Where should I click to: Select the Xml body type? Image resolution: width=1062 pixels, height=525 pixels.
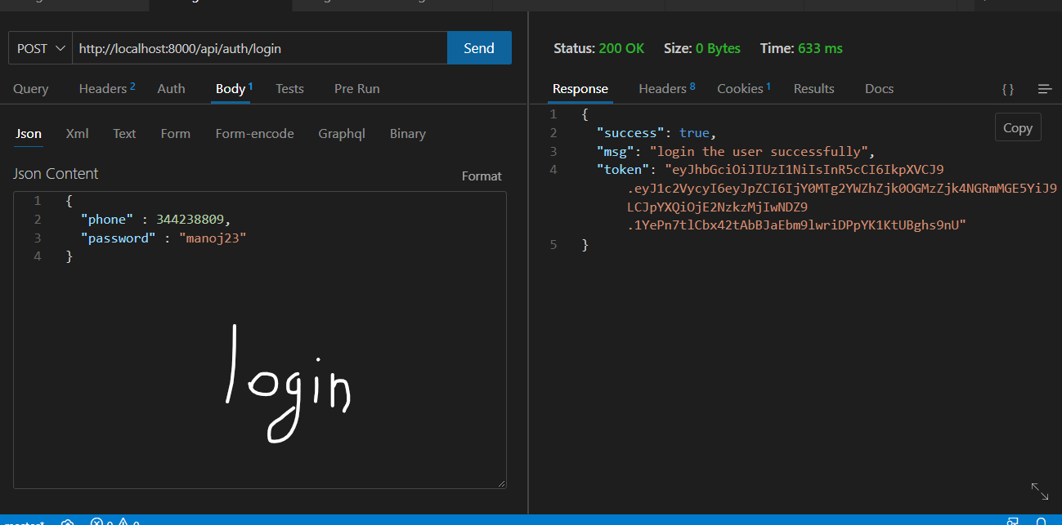[77, 134]
